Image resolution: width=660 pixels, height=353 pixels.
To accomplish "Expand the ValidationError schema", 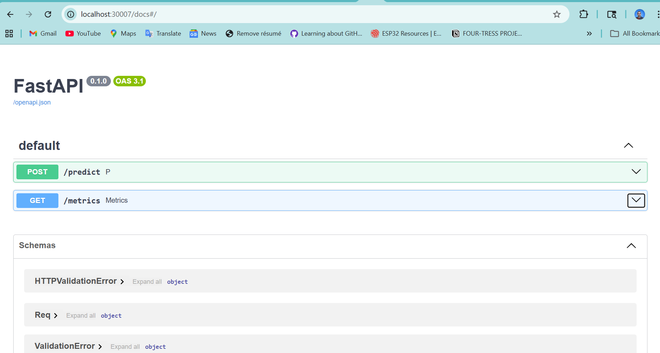I will pyautogui.click(x=68, y=346).
